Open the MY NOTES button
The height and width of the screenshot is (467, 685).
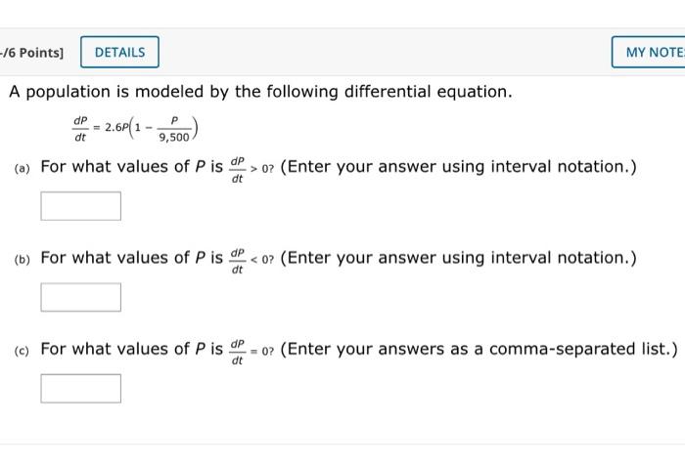[651, 52]
